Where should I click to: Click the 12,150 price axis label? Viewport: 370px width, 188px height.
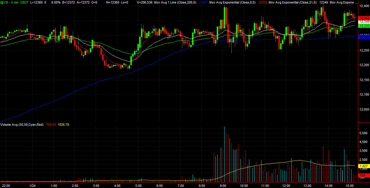(x=364, y=80)
